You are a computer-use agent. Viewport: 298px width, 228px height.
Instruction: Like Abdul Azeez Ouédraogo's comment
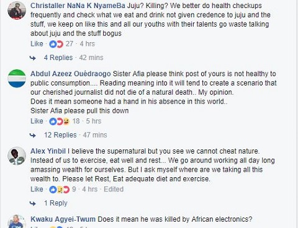tap(37, 121)
